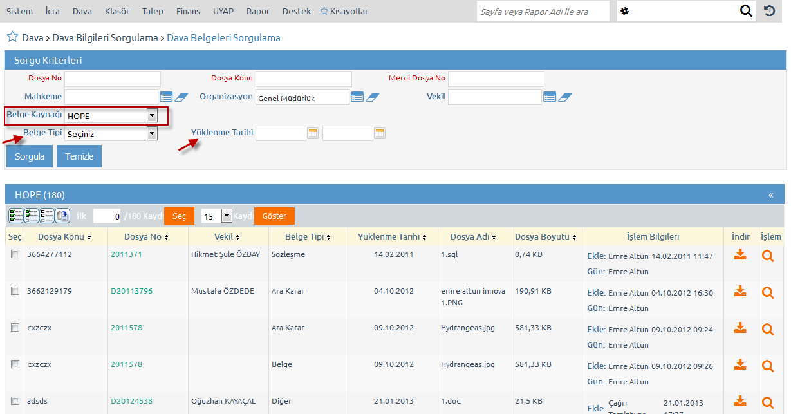Open the Kısayollar shortcuts menu

(344, 11)
